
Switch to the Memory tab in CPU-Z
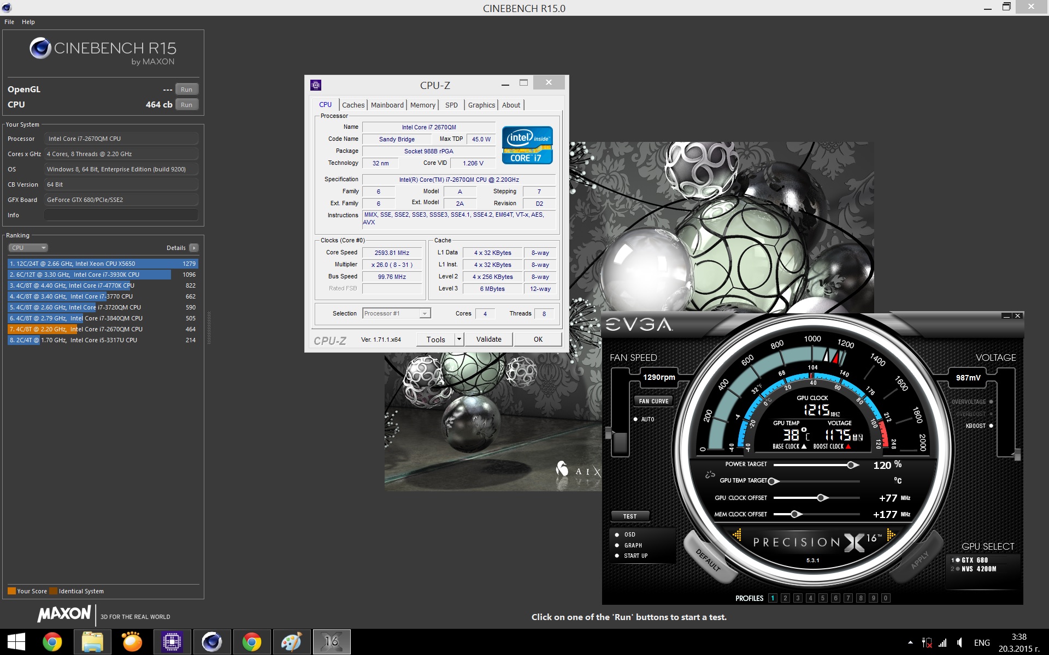(423, 105)
